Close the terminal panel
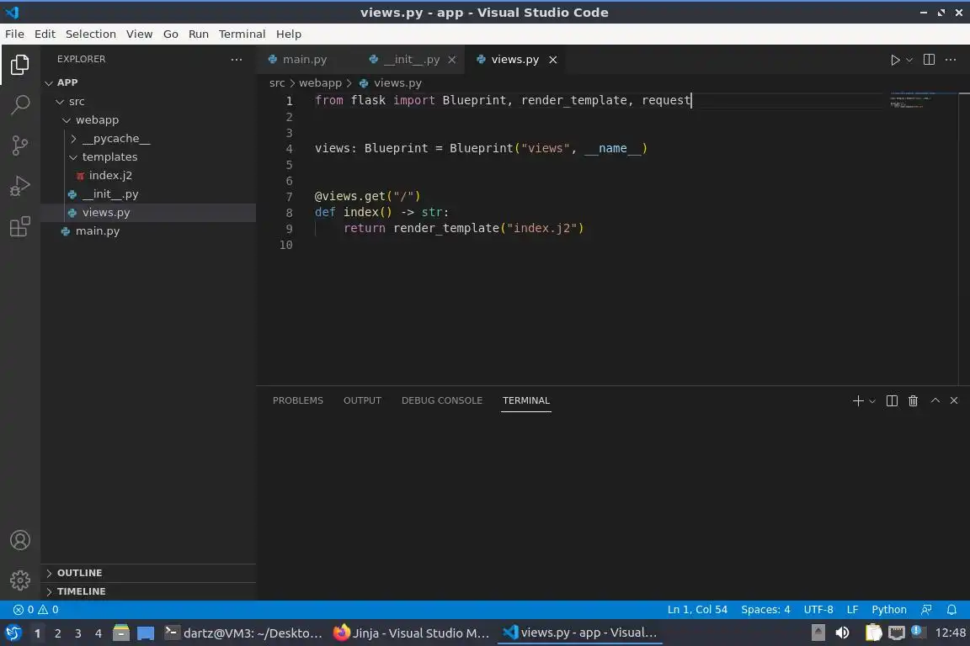This screenshot has width=970, height=646. (954, 400)
